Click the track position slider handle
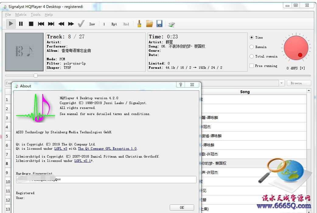The image size is (317, 213). point(36,76)
